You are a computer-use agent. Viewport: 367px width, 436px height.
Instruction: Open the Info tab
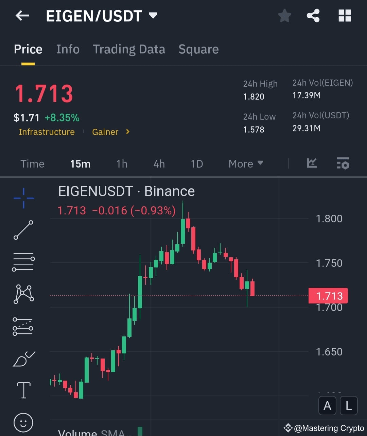(68, 49)
